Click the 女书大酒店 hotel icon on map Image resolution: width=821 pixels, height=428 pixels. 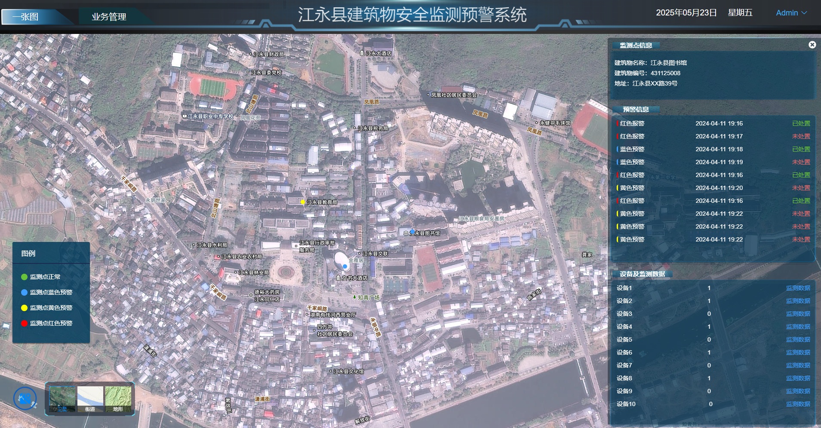tap(338, 278)
